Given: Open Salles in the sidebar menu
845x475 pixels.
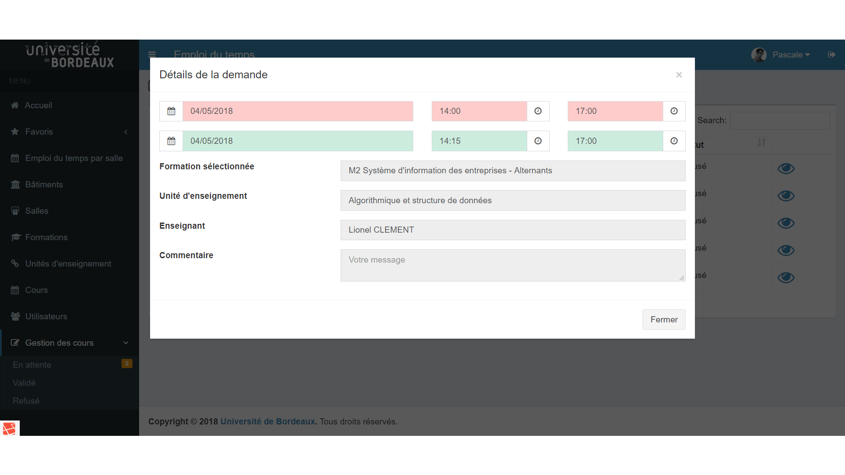Looking at the screenshot, I should [x=37, y=211].
